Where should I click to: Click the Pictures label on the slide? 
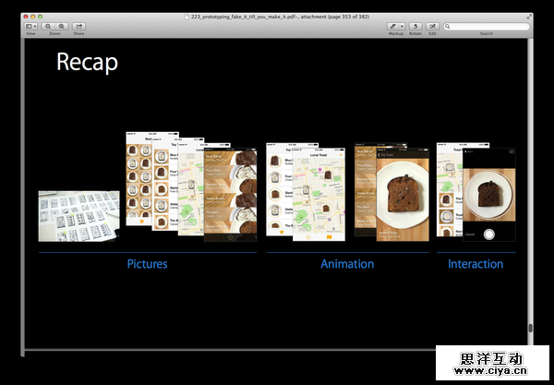(x=147, y=264)
